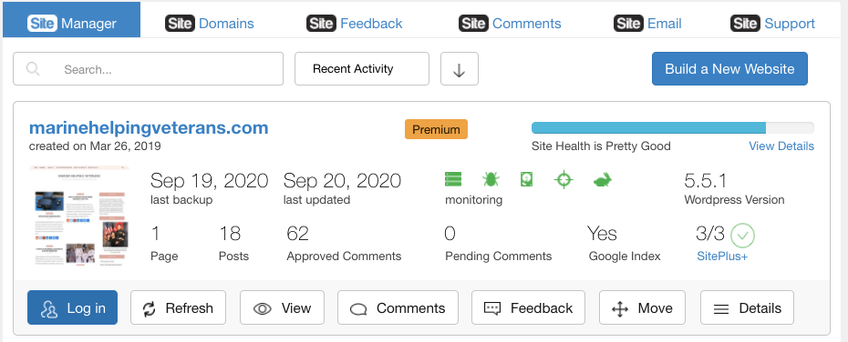Click the rabbit speed monitoring icon
The image size is (848, 342).
pos(603,180)
